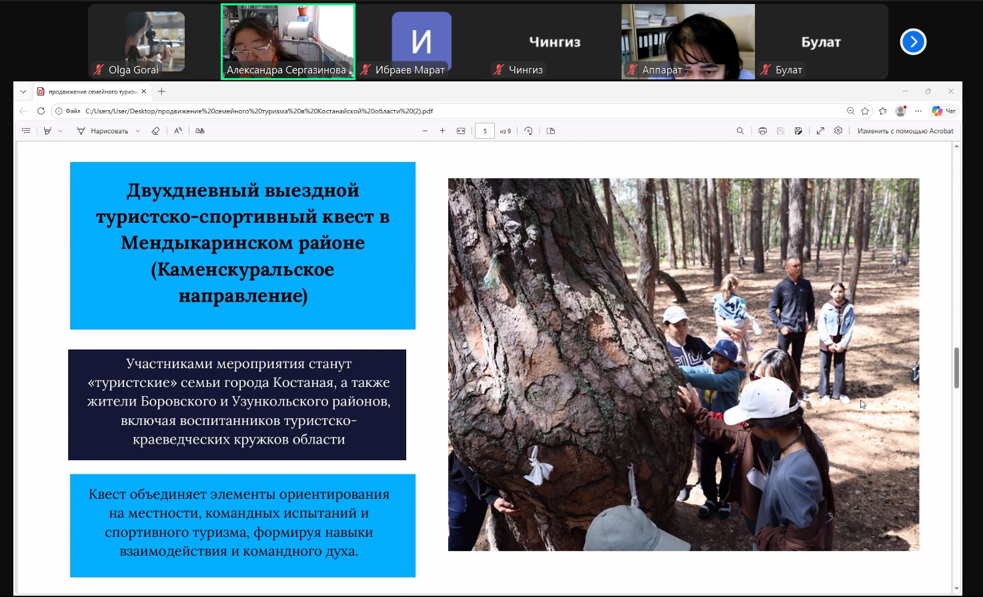Click the Read aloud icon
Image resolution: width=983 pixels, height=597 pixels.
coord(178,131)
